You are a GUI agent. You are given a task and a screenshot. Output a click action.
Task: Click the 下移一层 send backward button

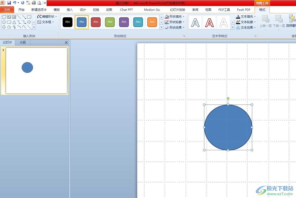pos(279,23)
